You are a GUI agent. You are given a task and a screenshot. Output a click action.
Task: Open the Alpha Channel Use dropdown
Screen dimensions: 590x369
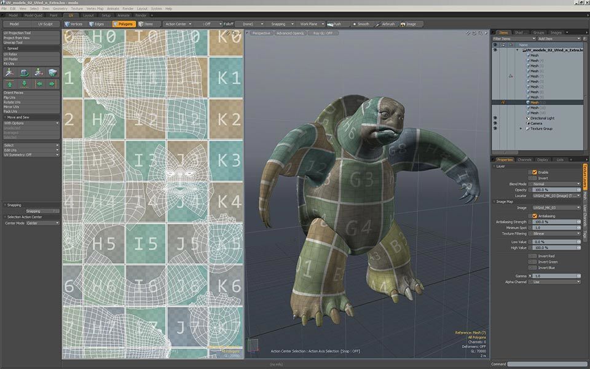(x=556, y=282)
